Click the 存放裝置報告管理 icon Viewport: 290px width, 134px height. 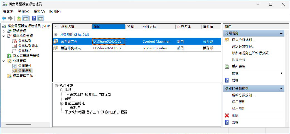(9, 56)
